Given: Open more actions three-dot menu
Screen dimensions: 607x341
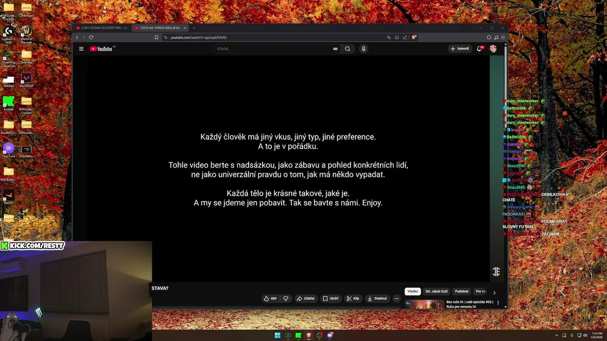Looking at the screenshot, I should click(396, 298).
